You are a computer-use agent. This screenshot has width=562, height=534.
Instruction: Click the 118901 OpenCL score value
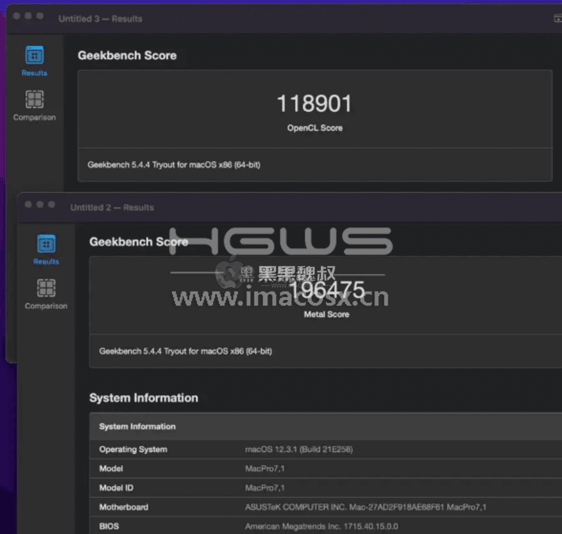coord(314,103)
